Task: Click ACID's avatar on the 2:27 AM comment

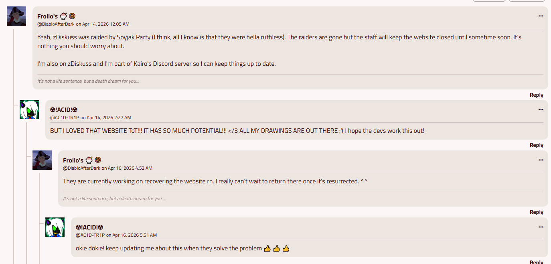Action: (29, 110)
